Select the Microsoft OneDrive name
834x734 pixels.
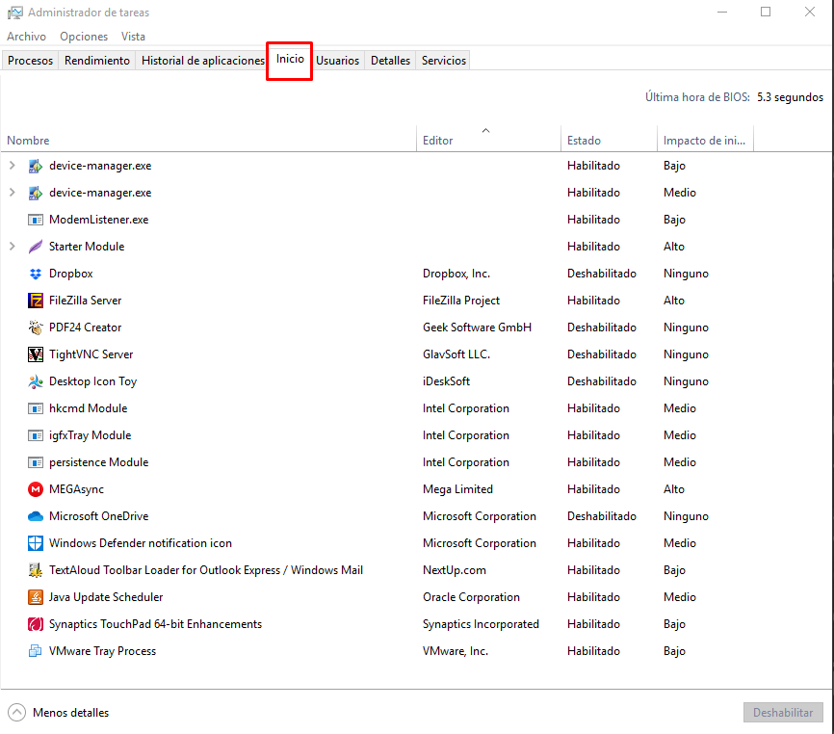point(99,516)
